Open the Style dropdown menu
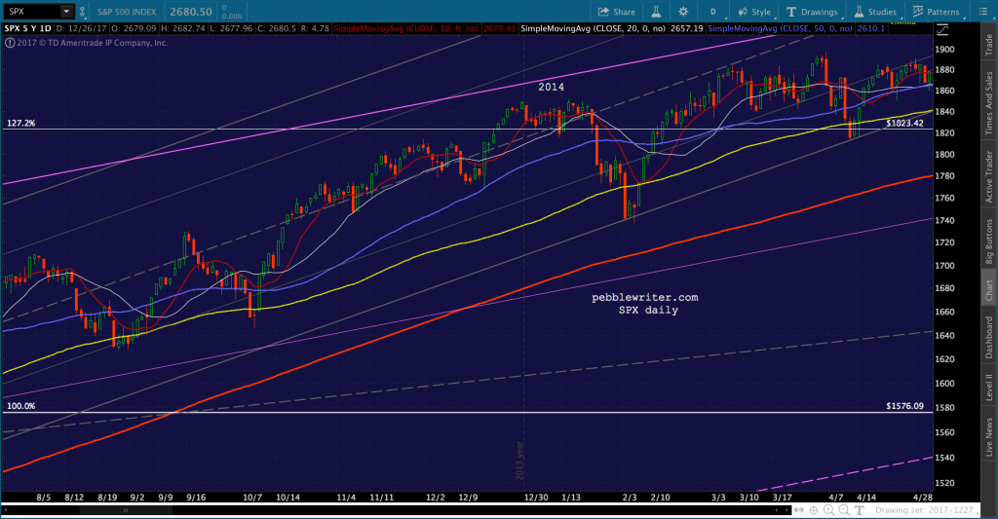998x519 pixels. click(x=755, y=12)
